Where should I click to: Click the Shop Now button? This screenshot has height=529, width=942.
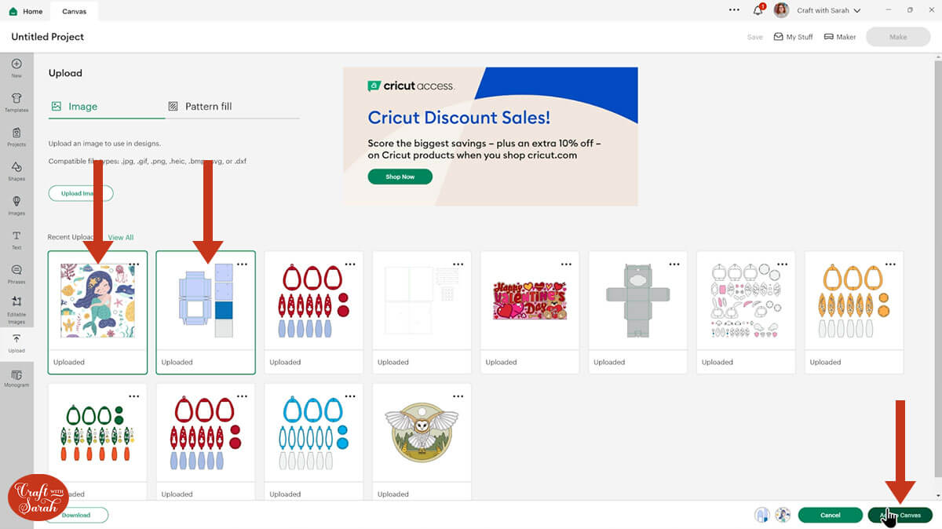[x=400, y=177]
